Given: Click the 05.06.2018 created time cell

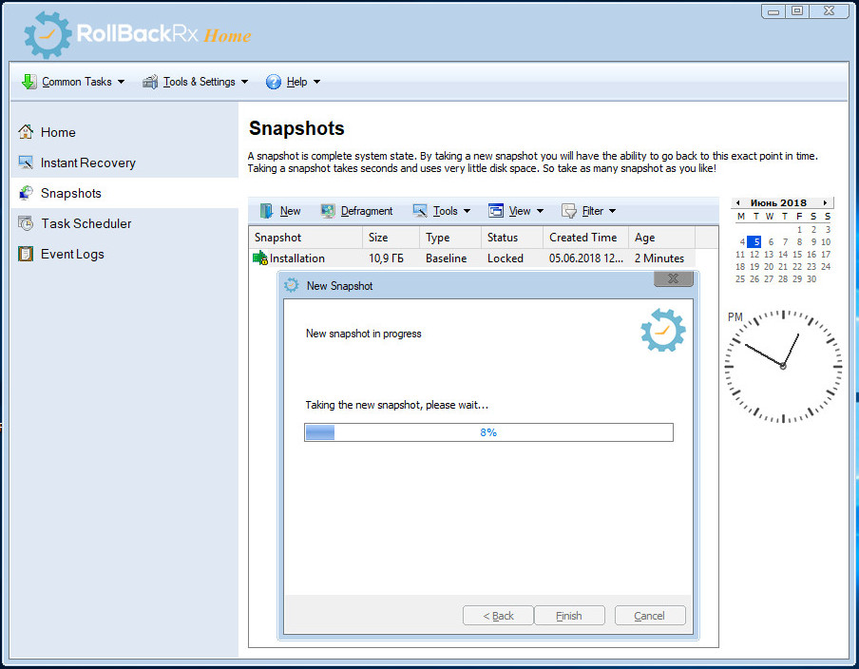Looking at the screenshot, I should [585, 258].
